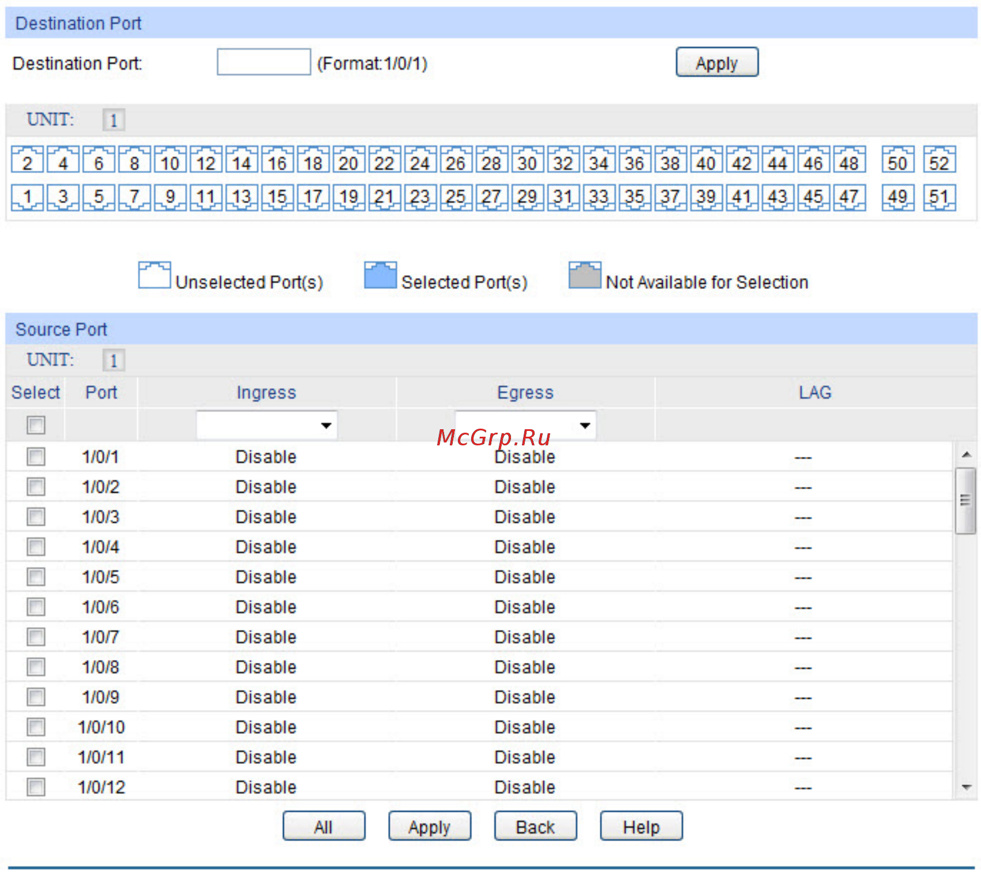The height and width of the screenshot is (874, 981).
Task: Click SFP port 49 icon
Action: pos(898,197)
